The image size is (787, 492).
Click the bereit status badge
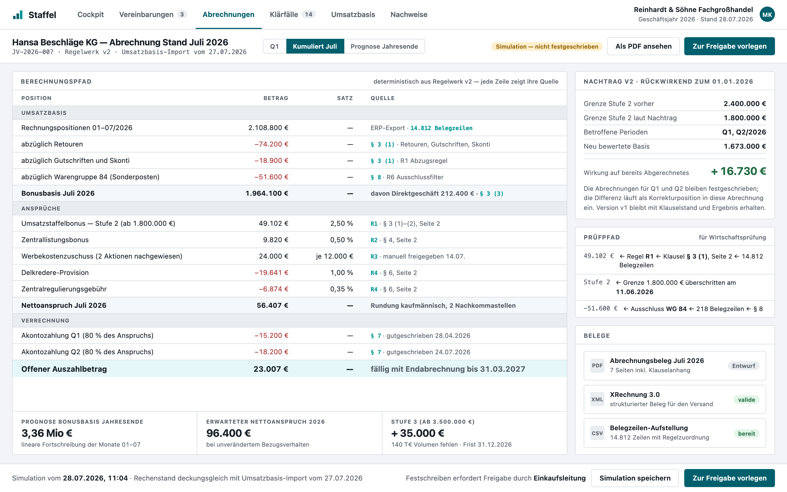[x=746, y=434]
